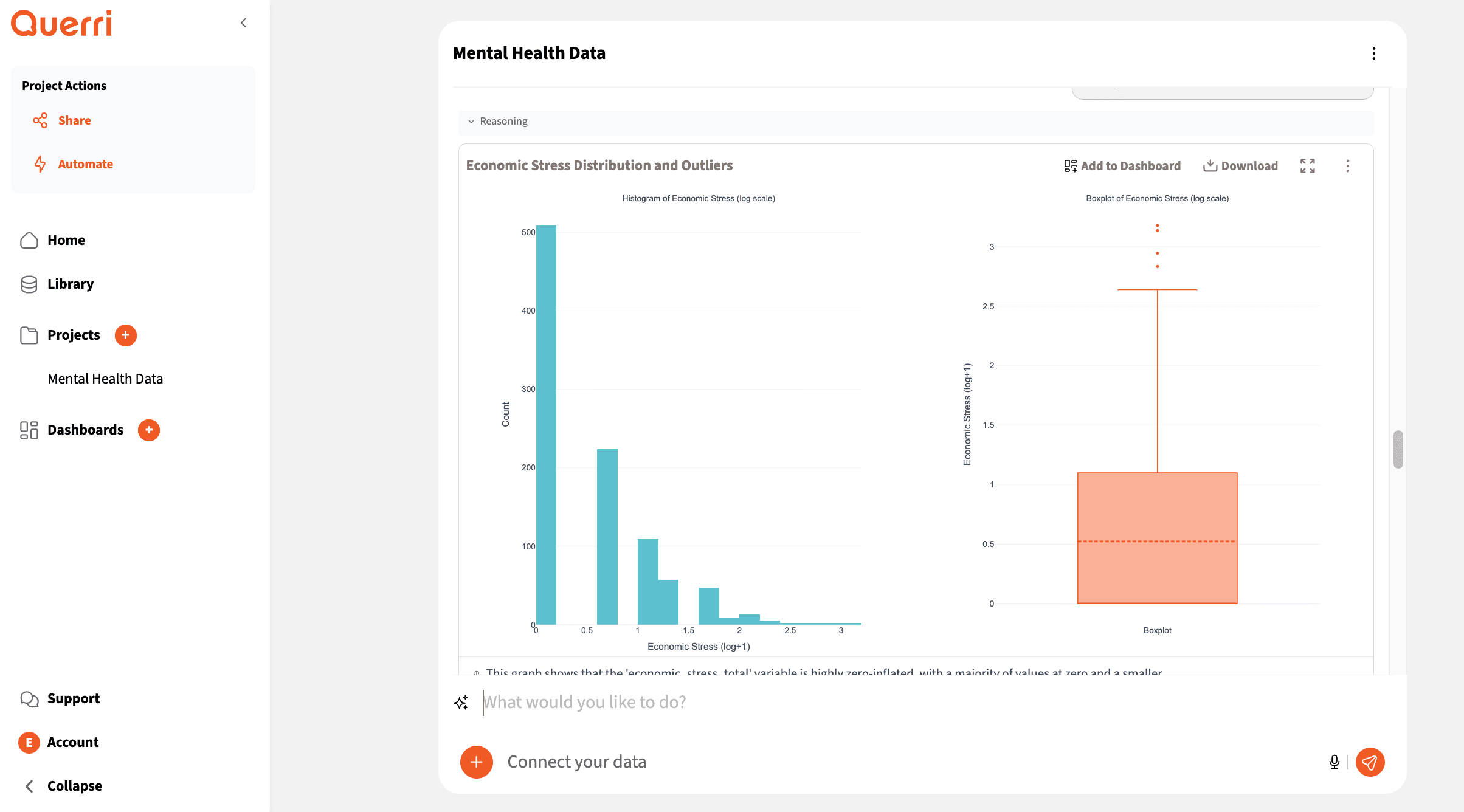Open Library in the sidebar
Viewport: 1464px width, 812px height.
(x=70, y=284)
